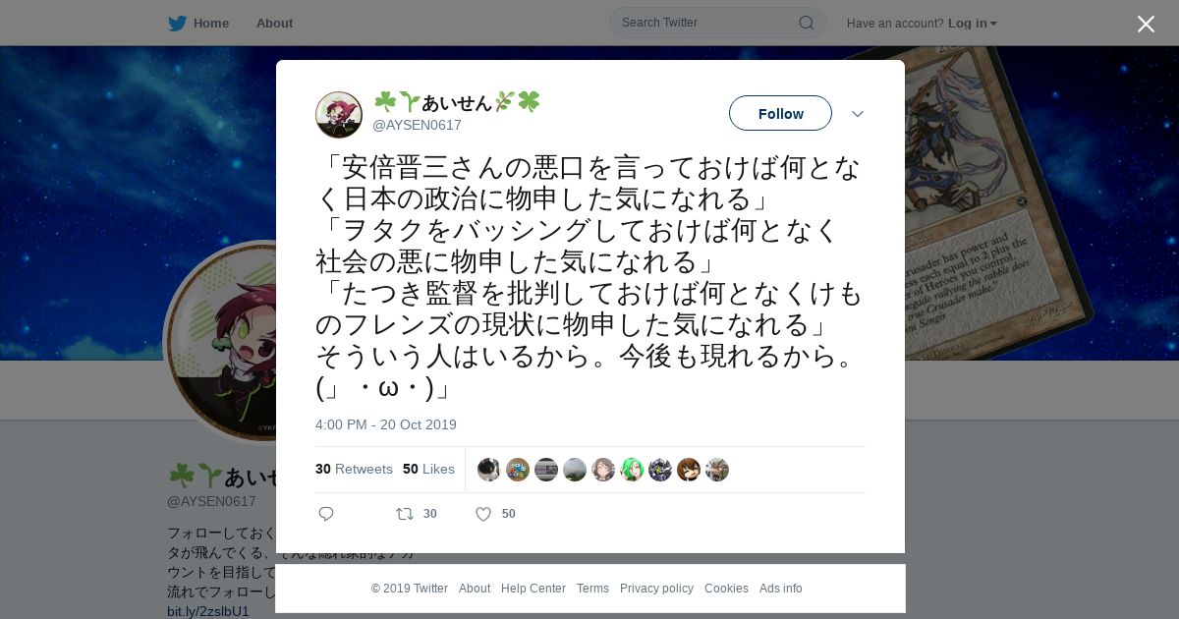Click the search magnifier icon
The height and width of the screenshot is (619, 1179).
pyautogui.click(x=806, y=23)
